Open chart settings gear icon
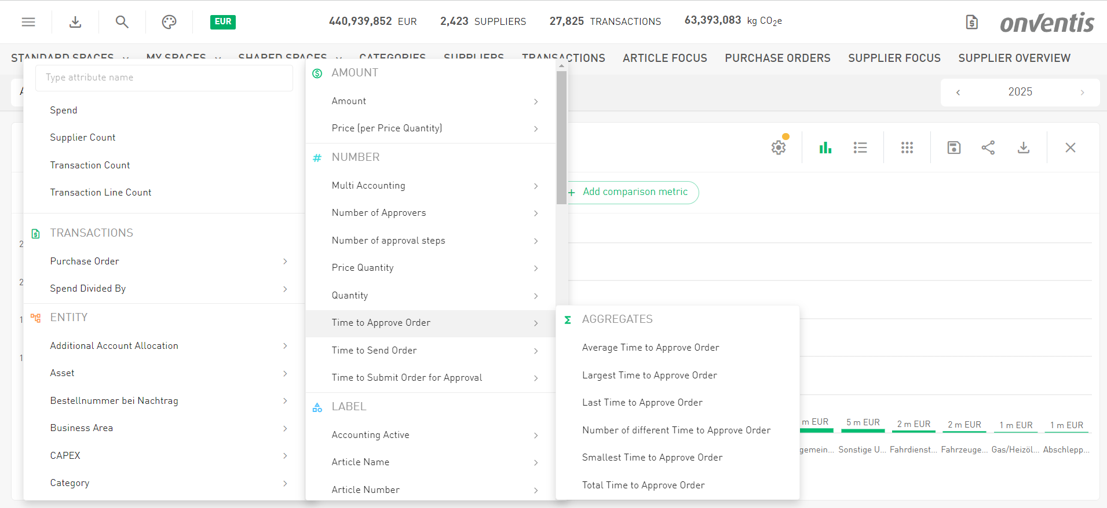1107x508 pixels. (x=779, y=148)
